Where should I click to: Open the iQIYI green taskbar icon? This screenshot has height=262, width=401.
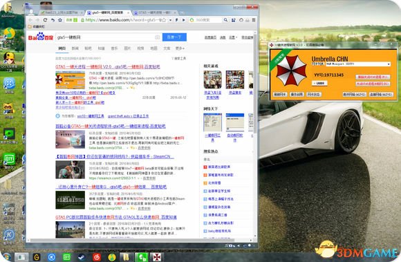(67, 257)
